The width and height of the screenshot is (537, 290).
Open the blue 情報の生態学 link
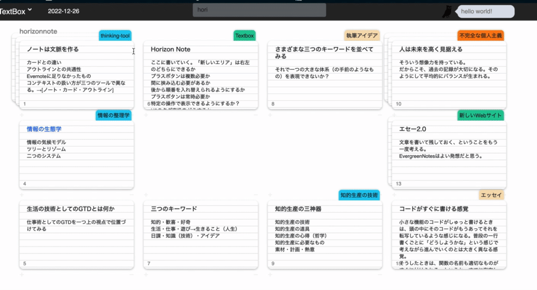click(44, 129)
